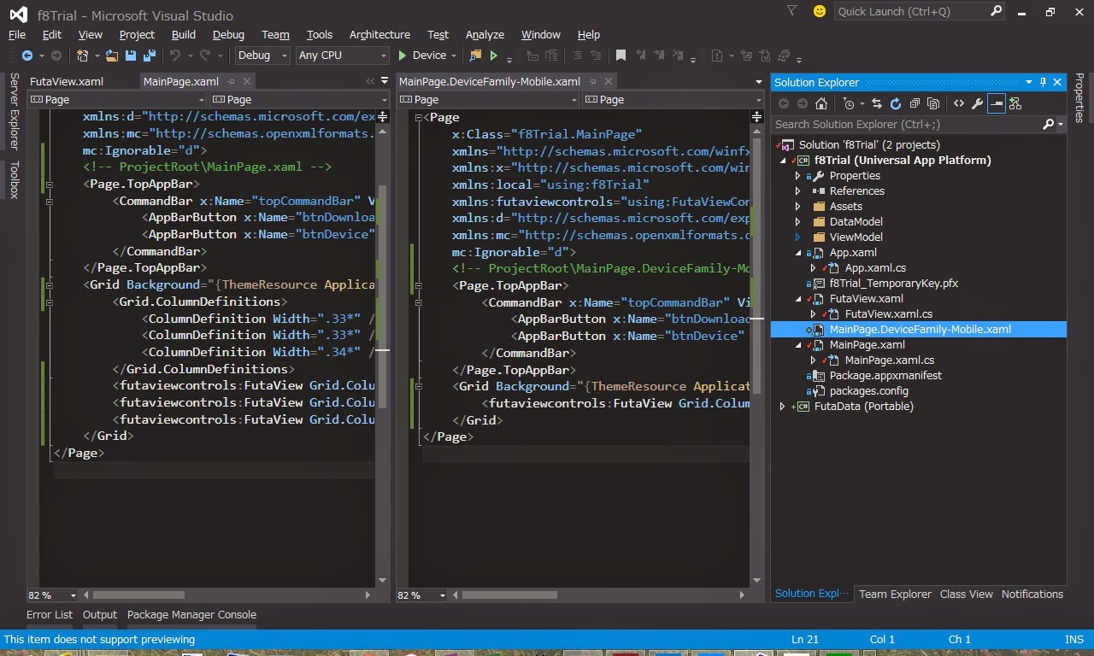Open the Architecture menu
This screenshot has height=656, width=1094.
(x=379, y=34)
